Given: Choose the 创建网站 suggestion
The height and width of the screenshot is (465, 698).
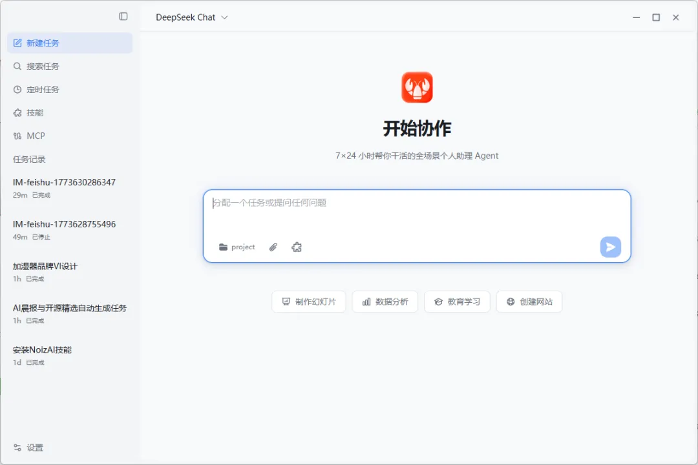Looking at the screenshot, I should (x=529, y=302).
